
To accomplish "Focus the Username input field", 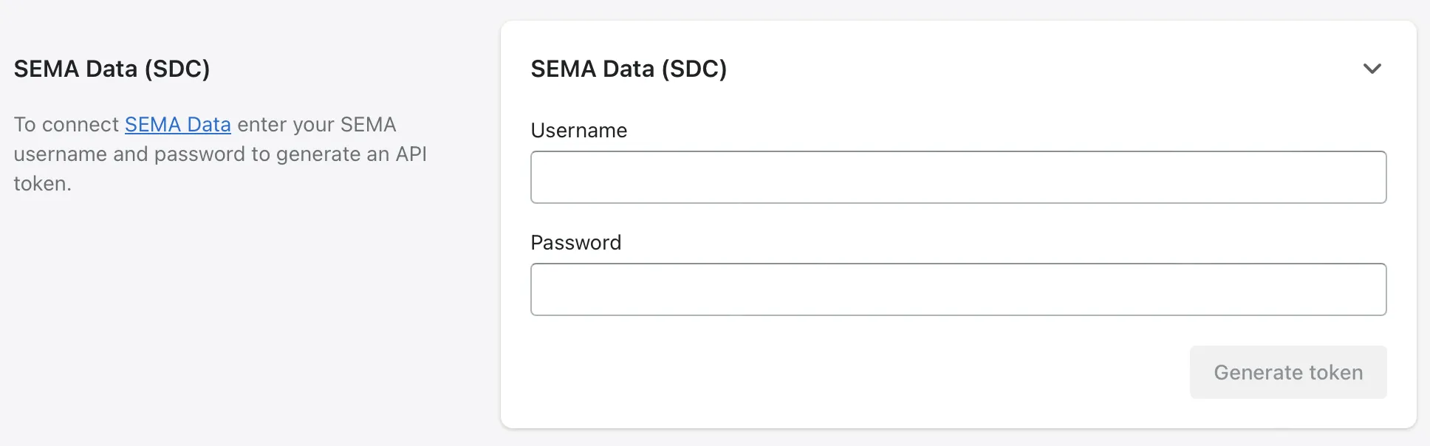I will point(958,177).
